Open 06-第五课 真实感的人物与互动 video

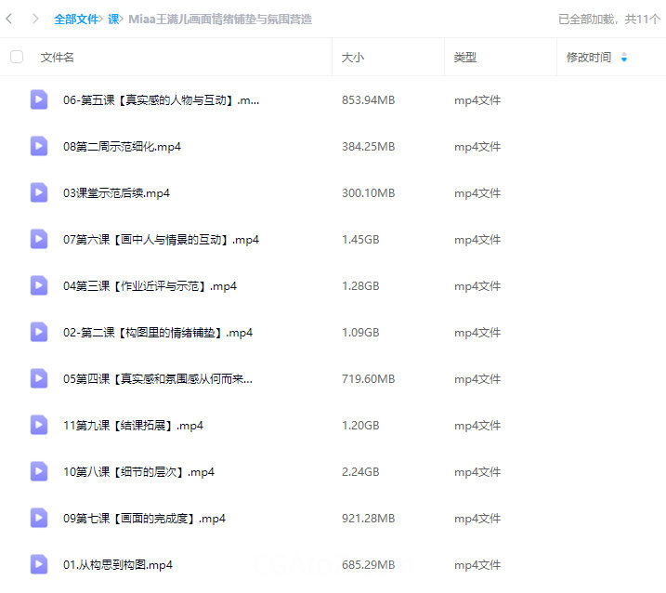pyautogui.click(x=161, y=99)
